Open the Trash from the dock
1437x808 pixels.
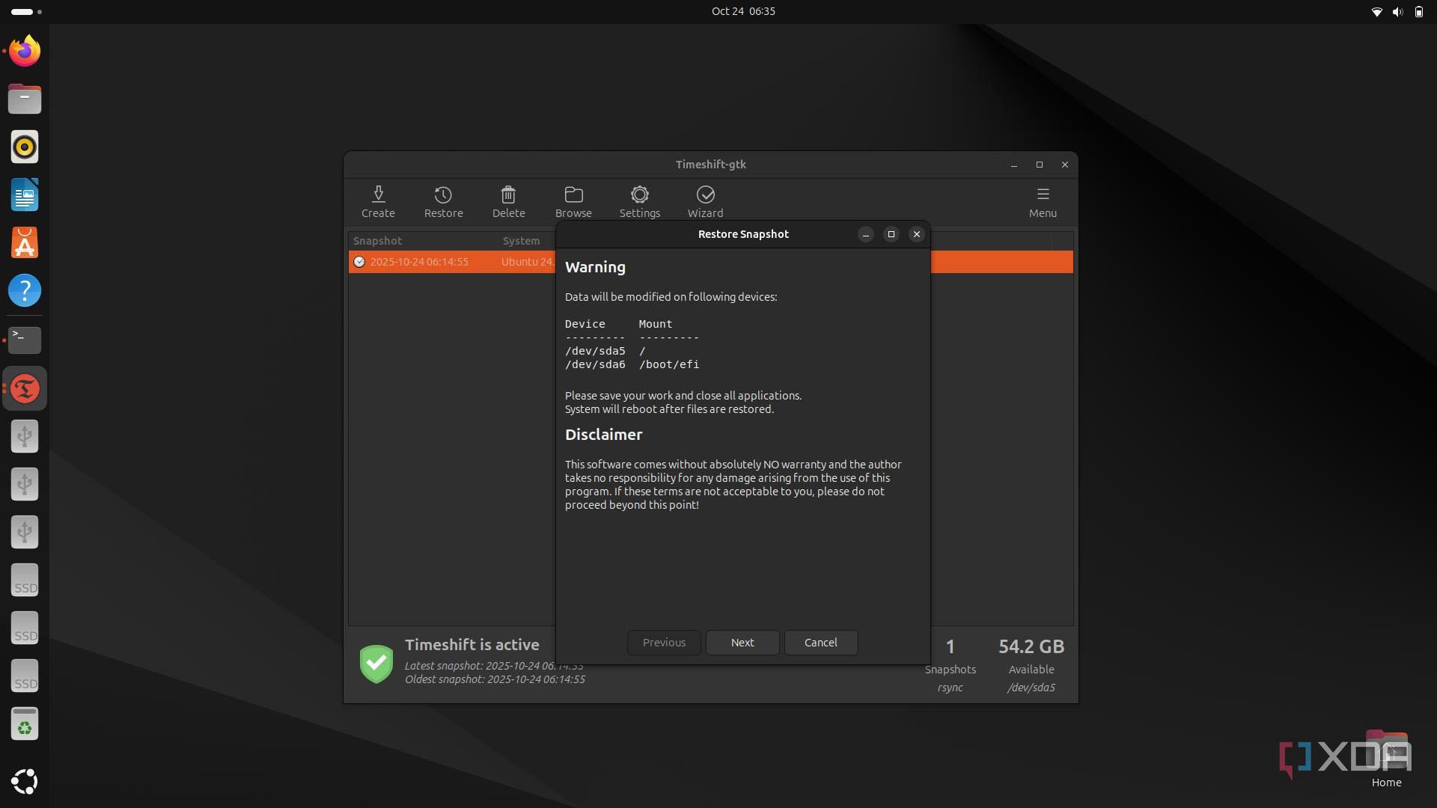tap(25, 724)
